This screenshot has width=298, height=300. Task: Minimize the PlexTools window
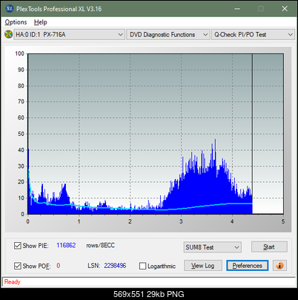tap(237, 9)
